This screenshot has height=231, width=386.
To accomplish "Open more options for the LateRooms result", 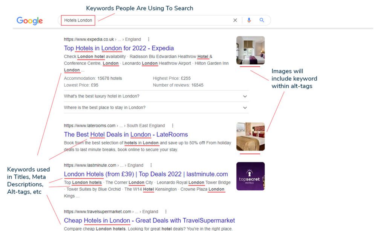I will [x=173, y=126].
